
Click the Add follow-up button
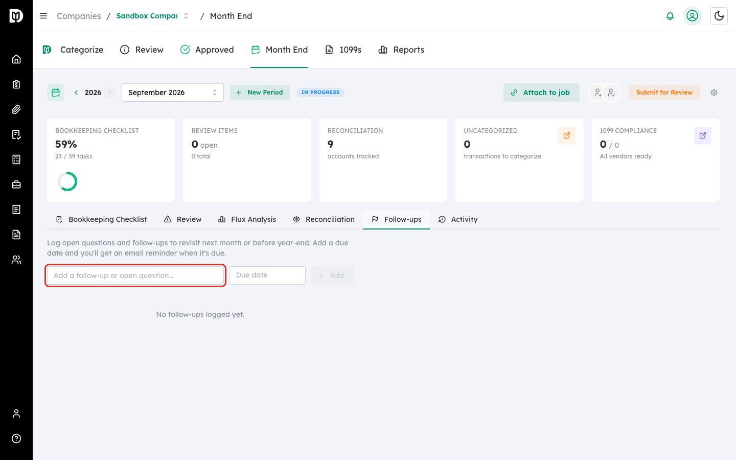332,275
